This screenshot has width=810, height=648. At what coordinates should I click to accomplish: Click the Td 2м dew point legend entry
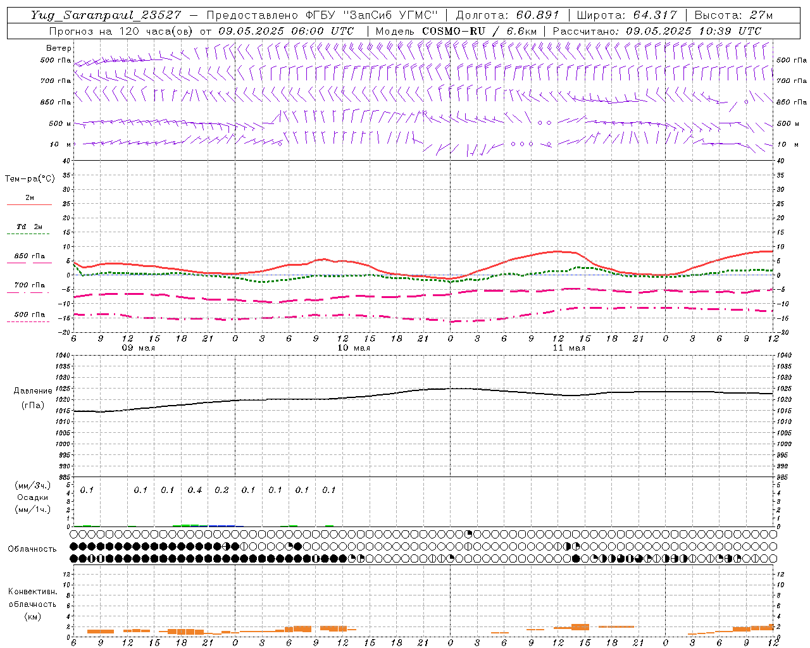pos(29,227)
